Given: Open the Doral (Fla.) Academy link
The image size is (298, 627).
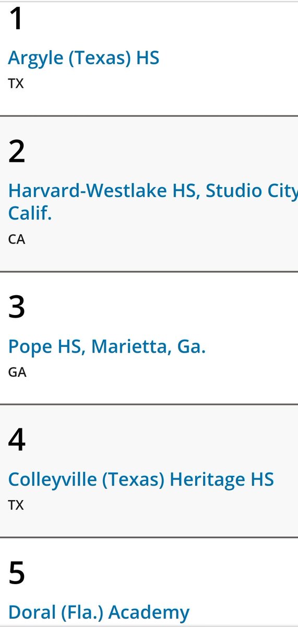Looking at the screenshot, I should tap(99, 612).
